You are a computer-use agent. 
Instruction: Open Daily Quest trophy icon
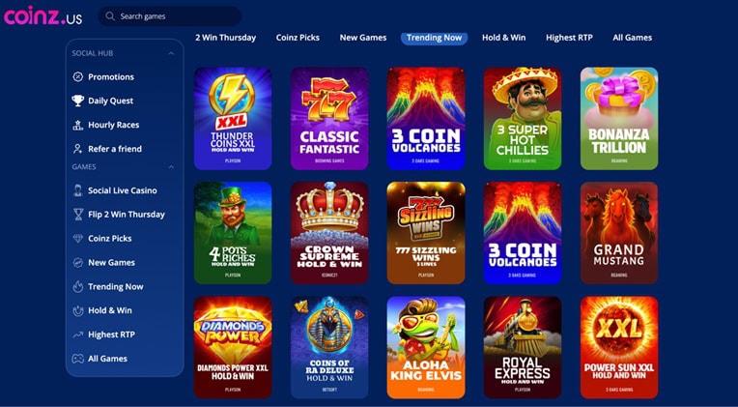click(x=77, y=101)
